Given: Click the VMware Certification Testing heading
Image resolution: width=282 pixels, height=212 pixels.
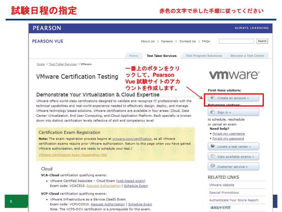Looking at the screenshot, I should click(x=77, y=77).
